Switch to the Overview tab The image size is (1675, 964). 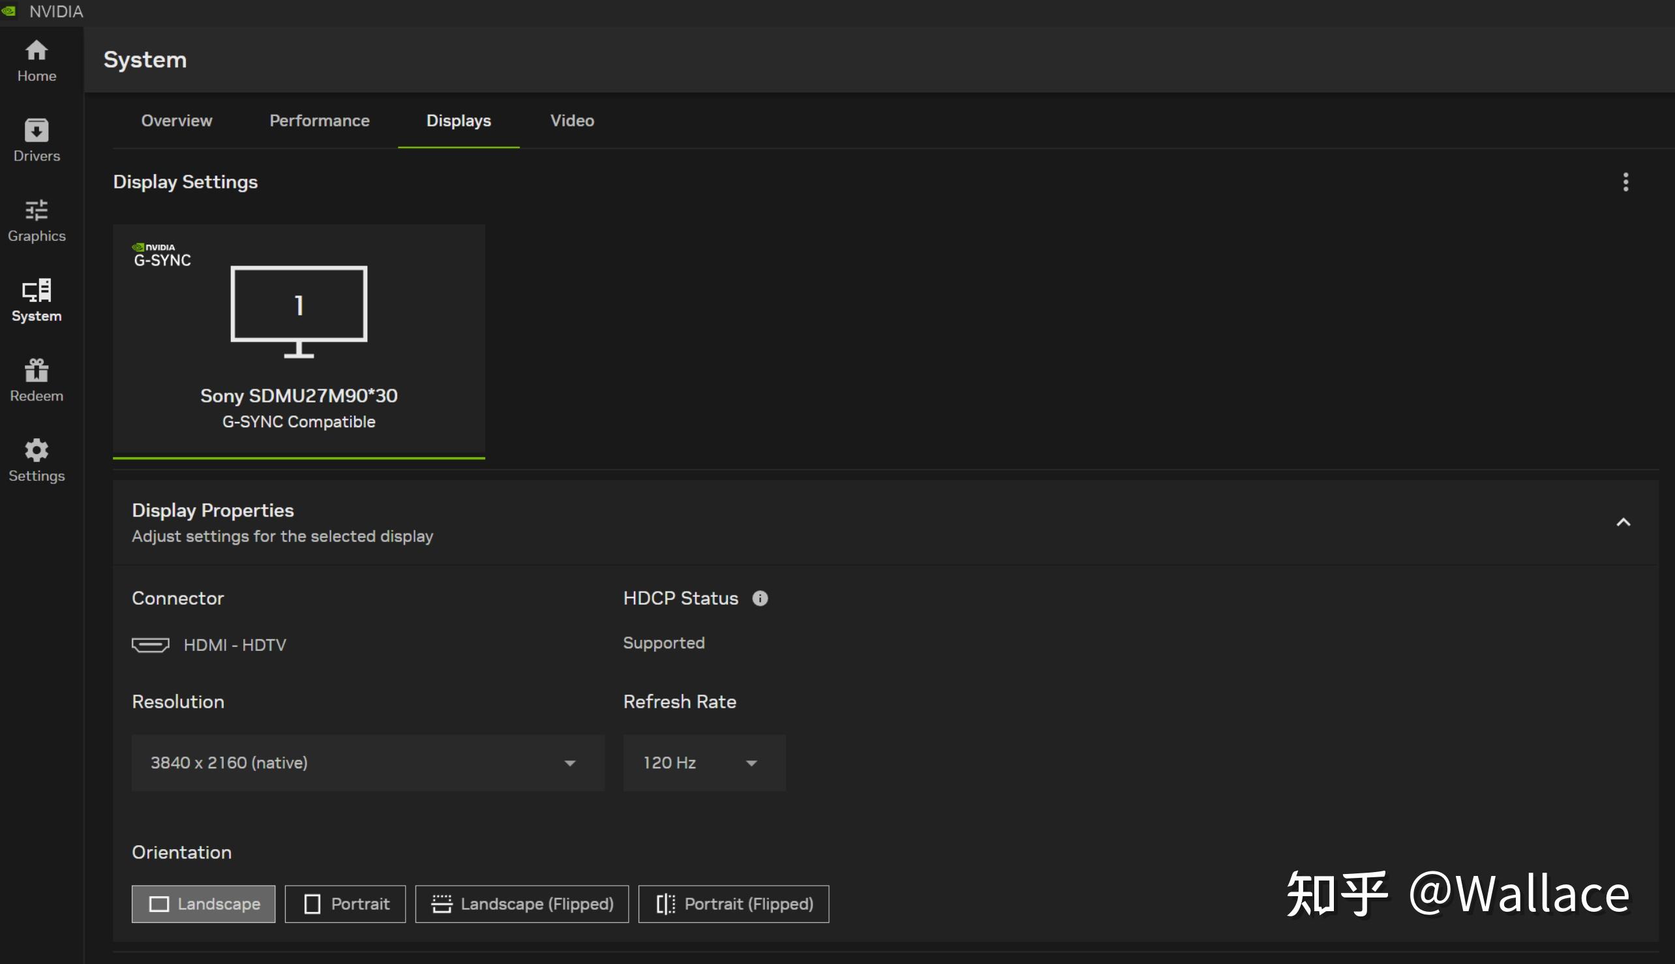tap(177, 121)
